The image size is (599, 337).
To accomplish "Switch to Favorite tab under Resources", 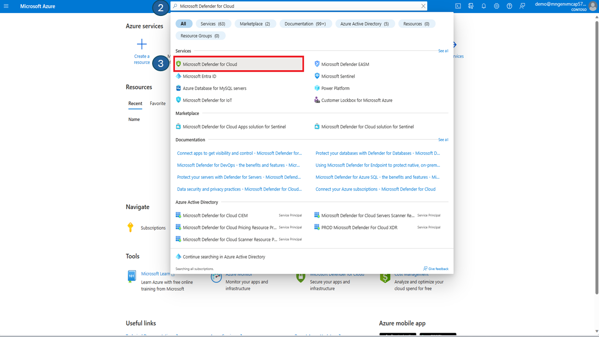I will click(158, 103).
